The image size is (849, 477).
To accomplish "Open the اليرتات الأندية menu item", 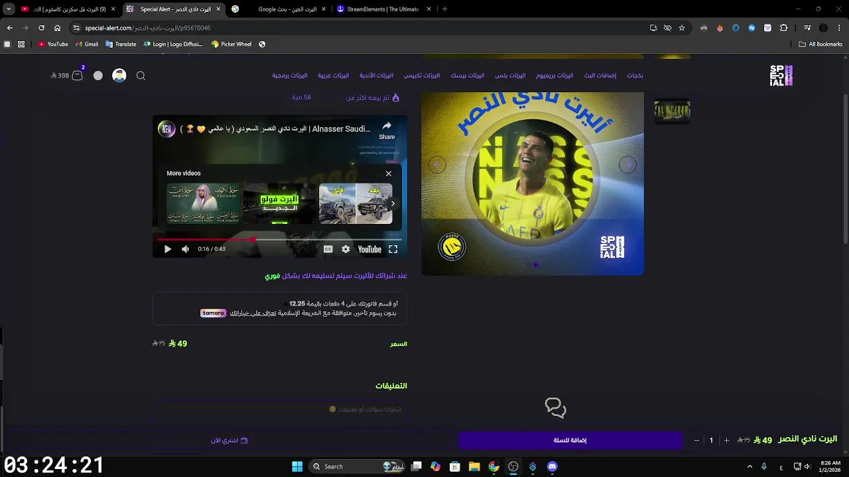I will [x=376, y=76].
